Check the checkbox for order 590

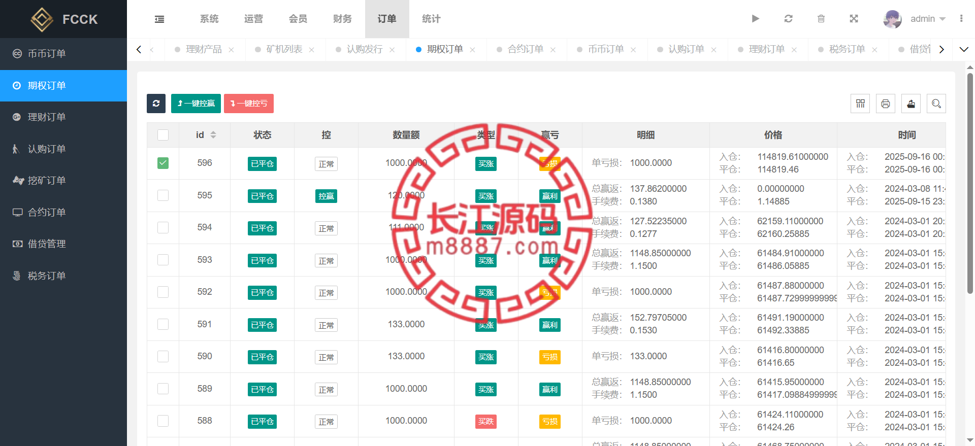[x=163, y=356]
